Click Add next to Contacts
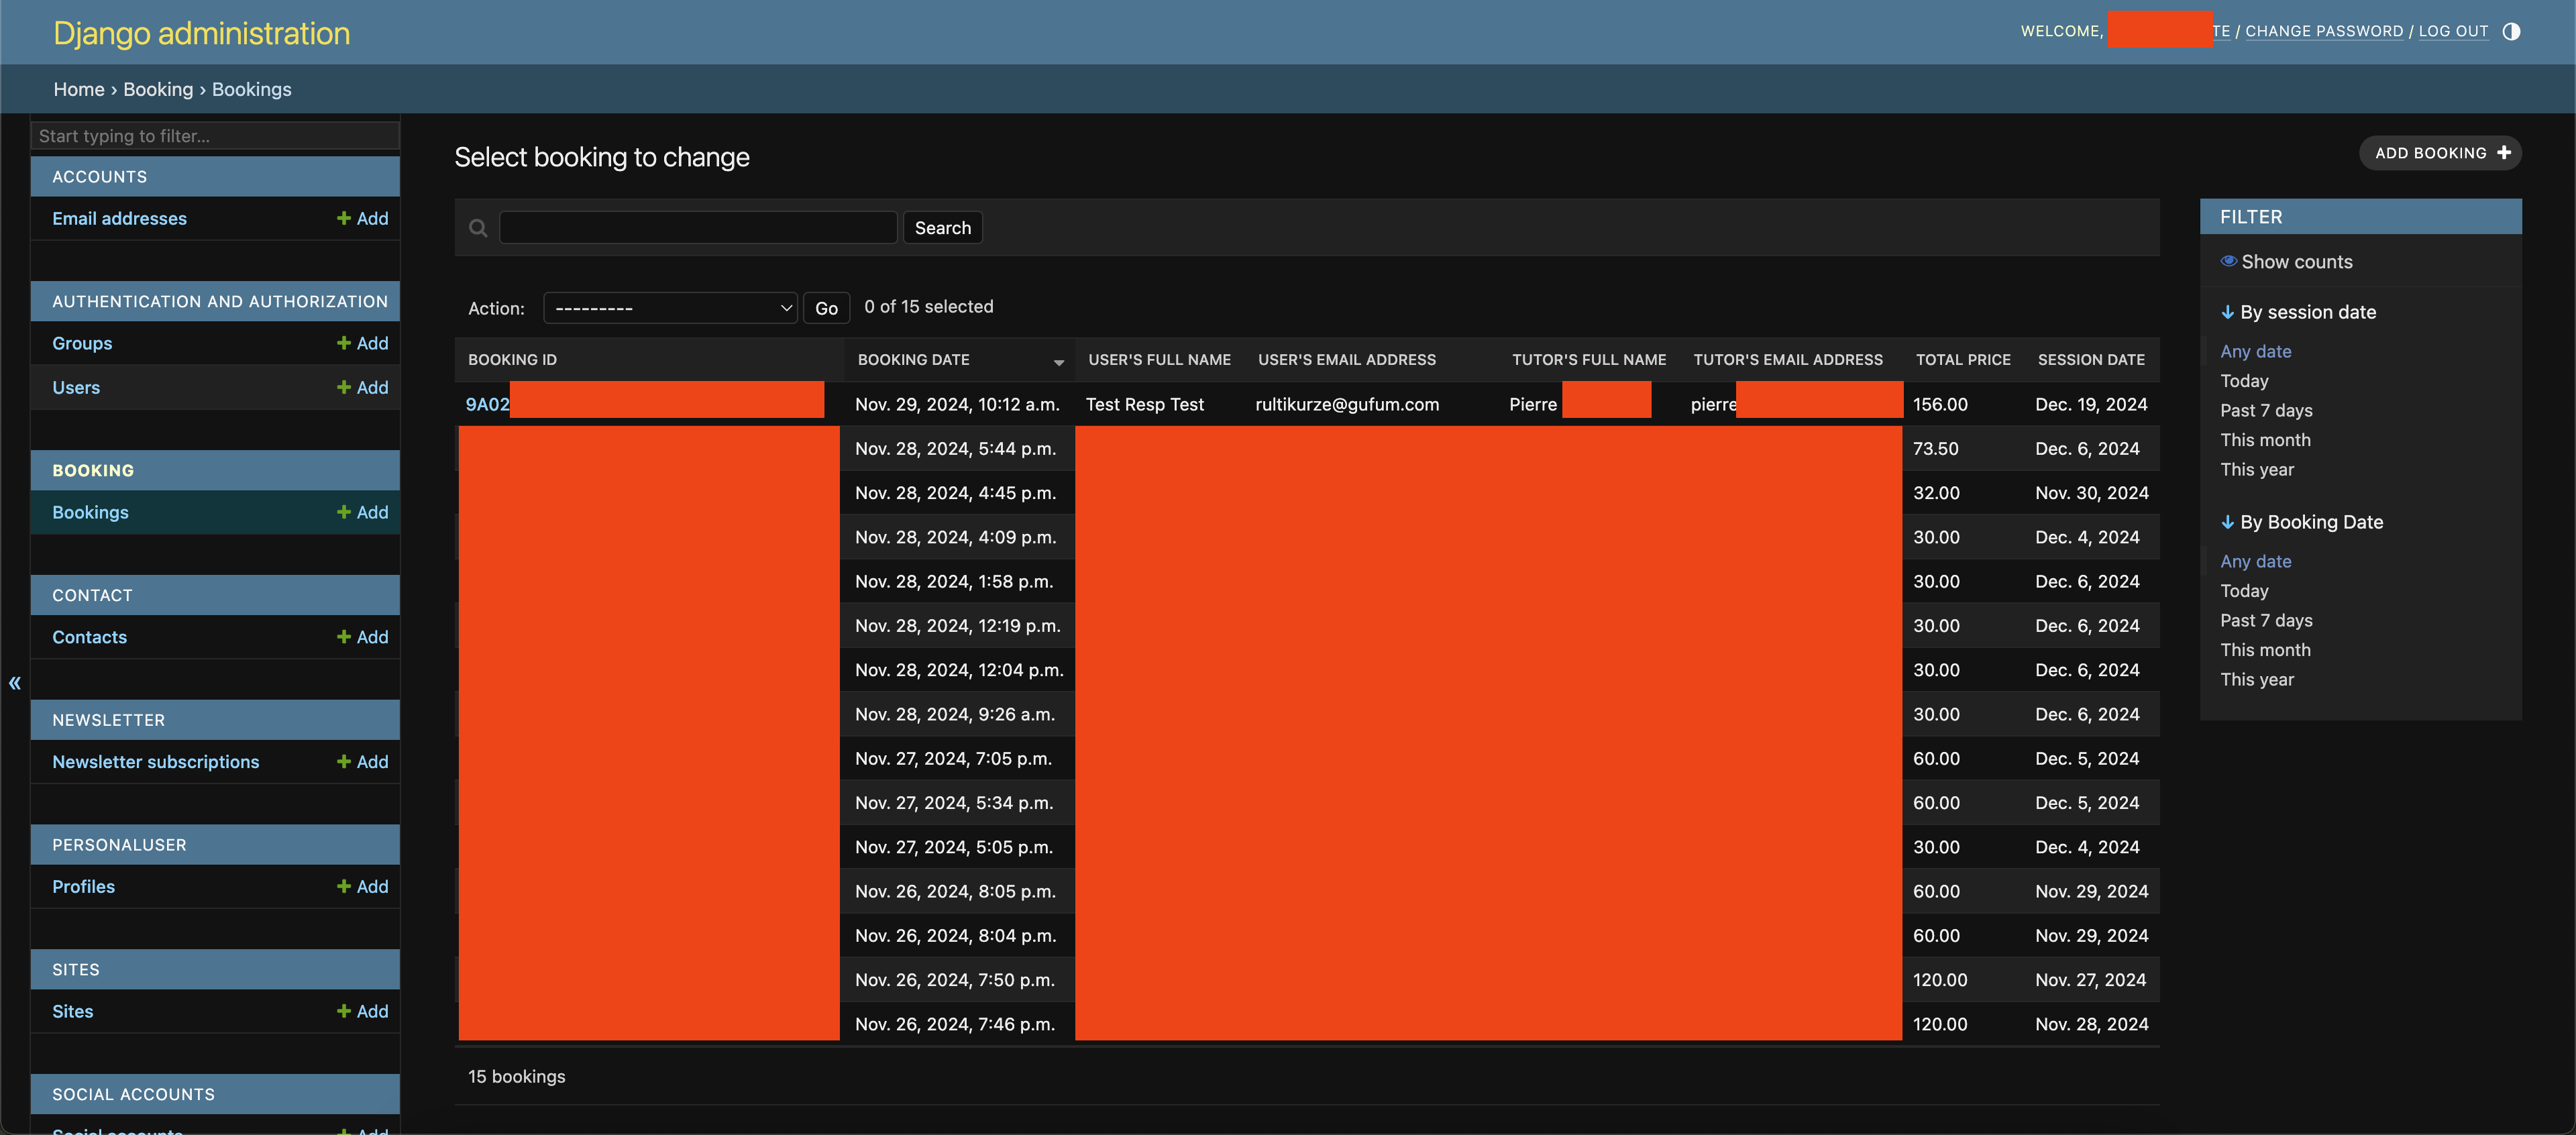Viewport: 2576px width, 1135px height. [x=362, y=637]
